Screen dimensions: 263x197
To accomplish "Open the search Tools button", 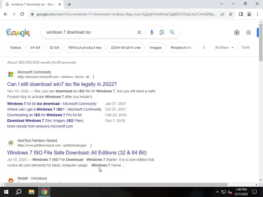I will [x=246, y=47].
